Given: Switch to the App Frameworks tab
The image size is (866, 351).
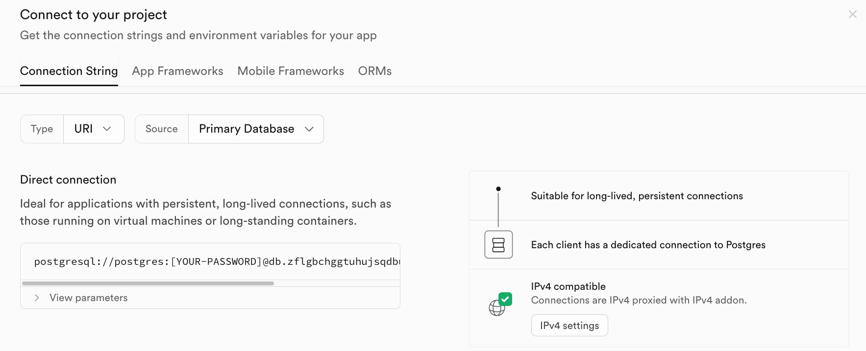Looking at the screenshot, I should coord(177,71).
